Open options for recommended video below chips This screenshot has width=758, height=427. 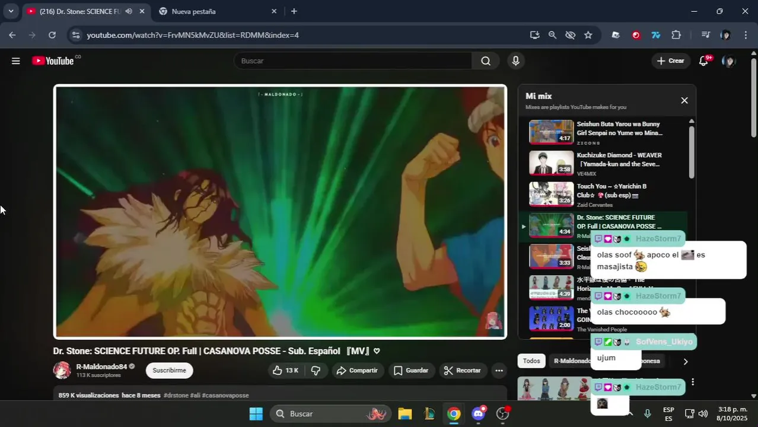coord(692,382)
